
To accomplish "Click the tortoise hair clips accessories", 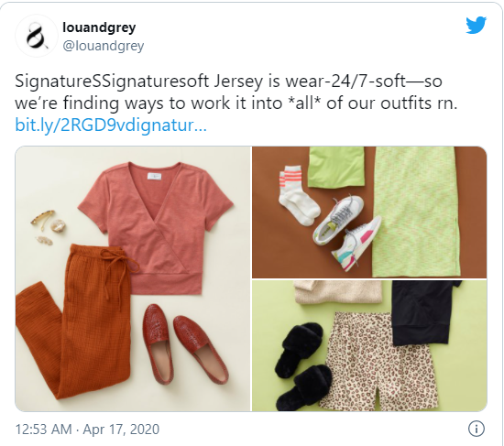I will point(49,227).
